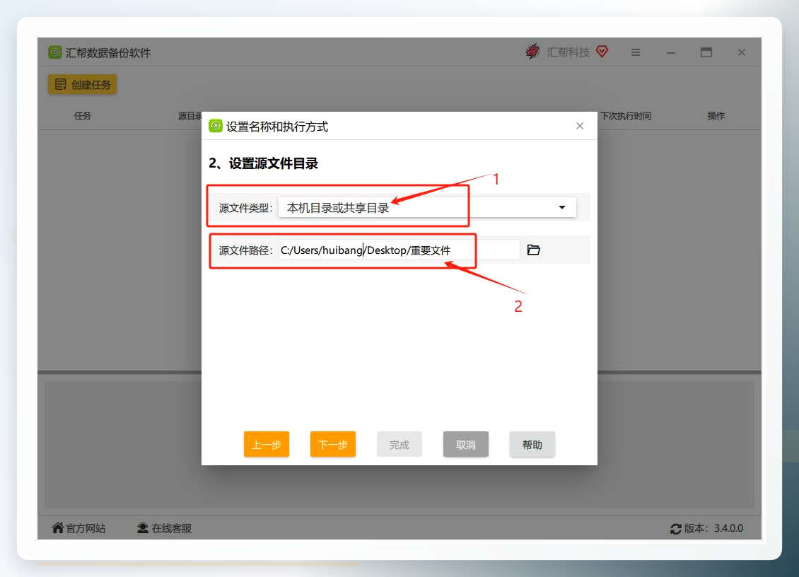Select the 本机目录或共享目录 combo box value
Screen dimensions: 799x577
point(427,207)
